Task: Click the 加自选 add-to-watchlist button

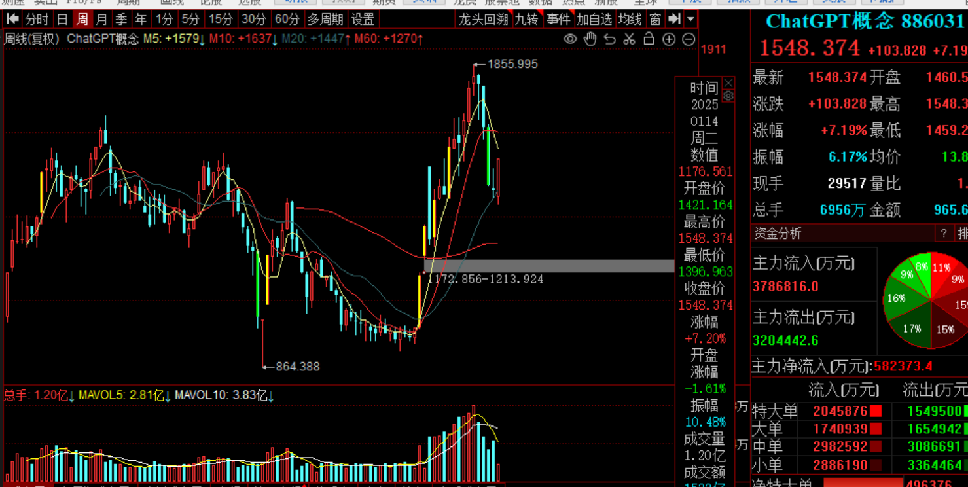Action: tap(594, 19)
